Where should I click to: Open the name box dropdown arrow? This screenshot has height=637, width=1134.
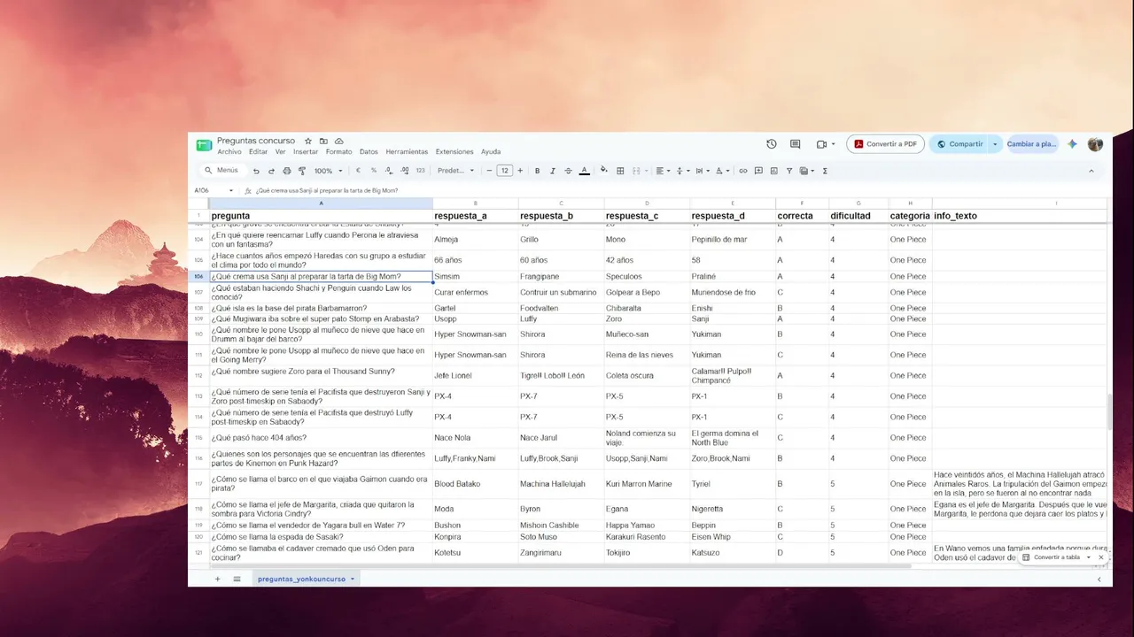pos(231,190)
